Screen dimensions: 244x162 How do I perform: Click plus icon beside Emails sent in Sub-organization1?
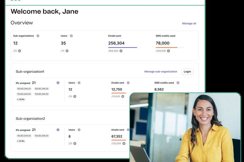point(128,83)
